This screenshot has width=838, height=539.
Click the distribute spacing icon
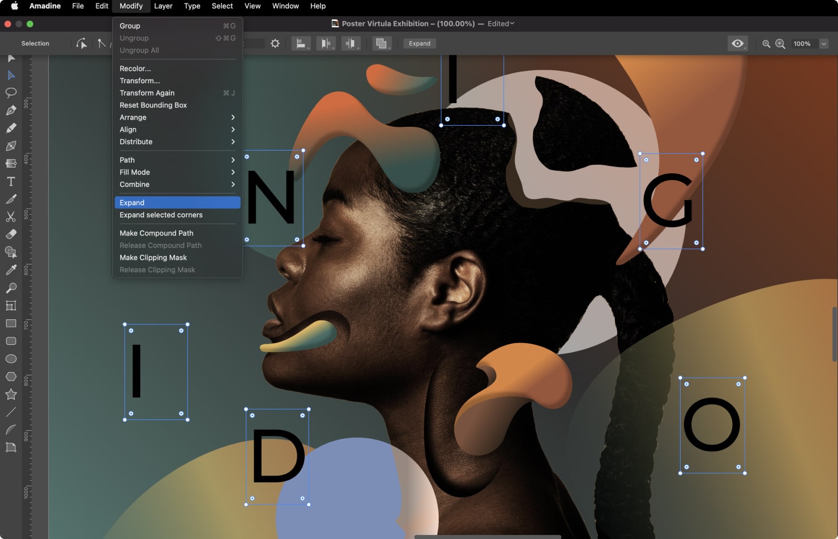point(351,44)
